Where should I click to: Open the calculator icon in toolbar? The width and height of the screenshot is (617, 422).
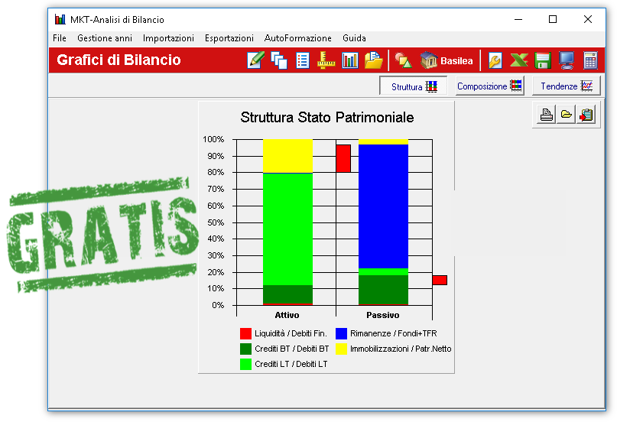coord(590,60)
